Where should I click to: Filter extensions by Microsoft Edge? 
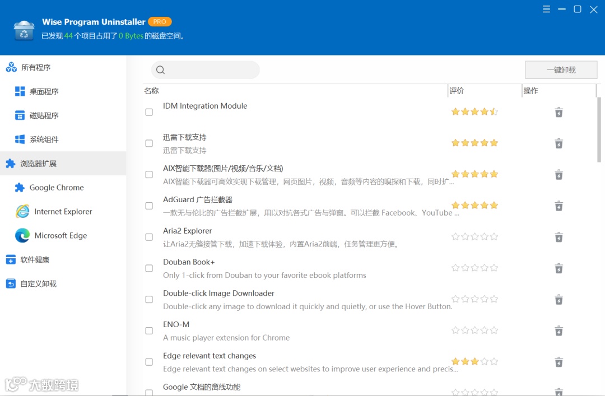point(63,235)
